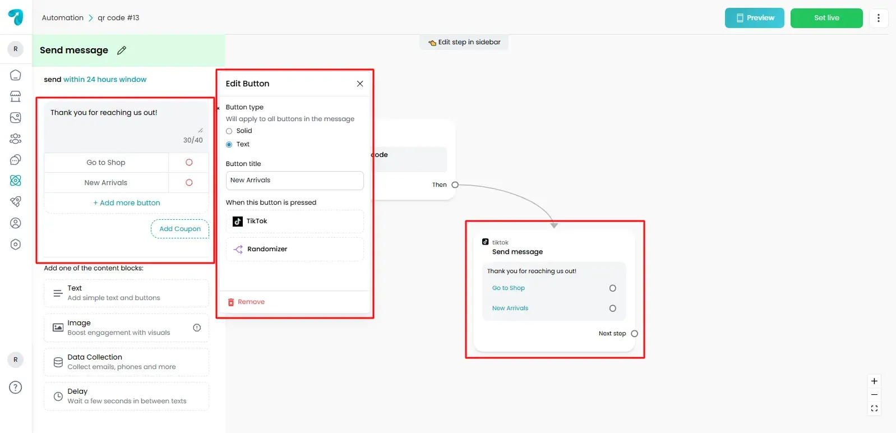896x433 pixels.
Task: Click the Set live button
Action: coord(826,18)
